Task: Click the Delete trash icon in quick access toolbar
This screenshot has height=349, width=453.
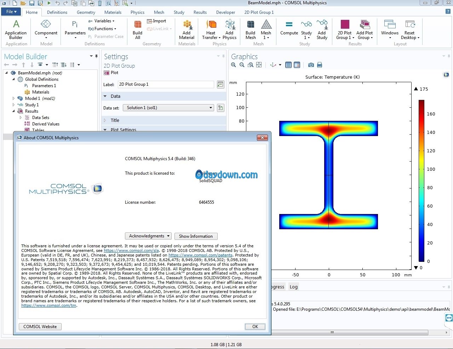Action: (100, 3)
